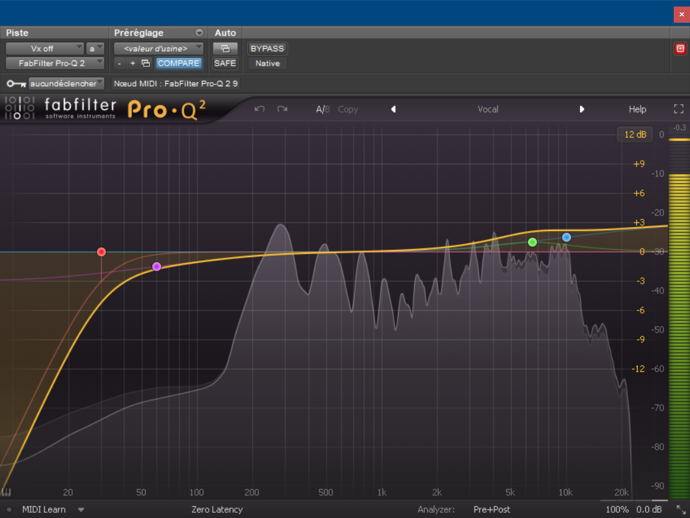Click the 5k frequency label
This screenshot has height=518, width=690.
510,493
